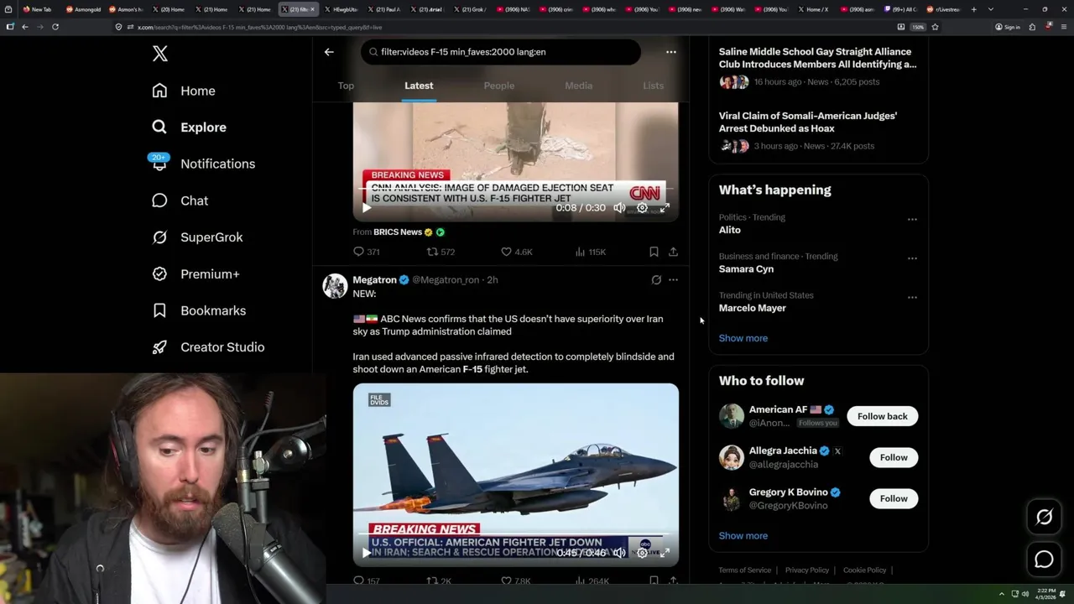Bookmark this page with the star icon
The height and width of the screenshot is (604, 1074).
pos(935,27)
